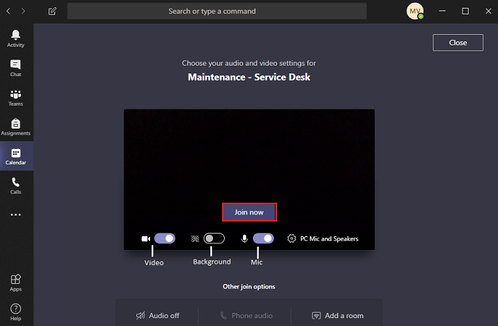This screenshot has height=326, width=498.
Task: Enable the Background blur toggle
Action: tap(214, 239)
